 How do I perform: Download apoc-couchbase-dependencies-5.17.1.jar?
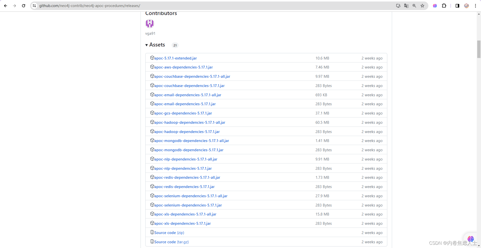point(189,86)
